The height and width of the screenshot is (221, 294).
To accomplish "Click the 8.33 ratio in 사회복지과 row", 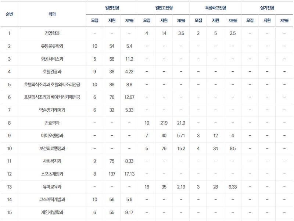I will click(129, 161).
